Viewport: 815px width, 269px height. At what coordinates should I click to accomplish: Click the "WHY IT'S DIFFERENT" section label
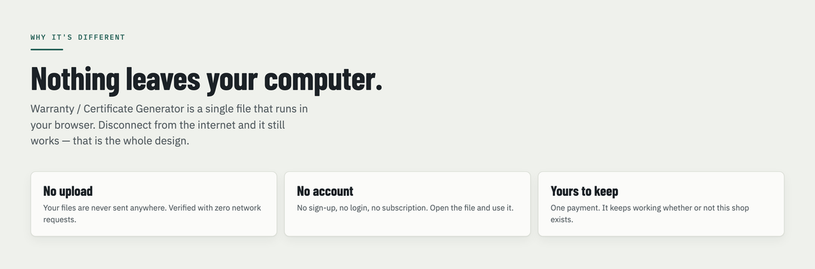click(78, 37)
